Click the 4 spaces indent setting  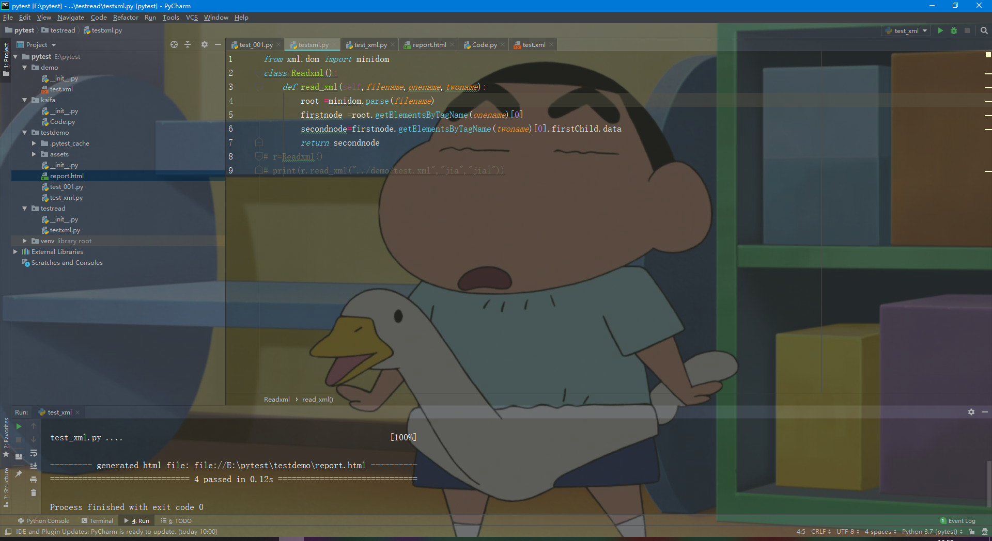(x=880, y=531)
